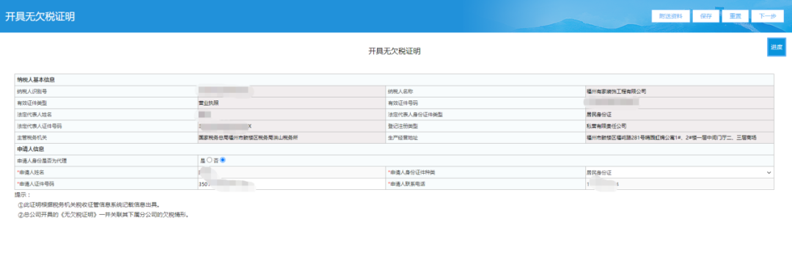Click the centered form title 开具无欠税证明
The width and height of the screenshot is (792, 269).
coord(395,51)
